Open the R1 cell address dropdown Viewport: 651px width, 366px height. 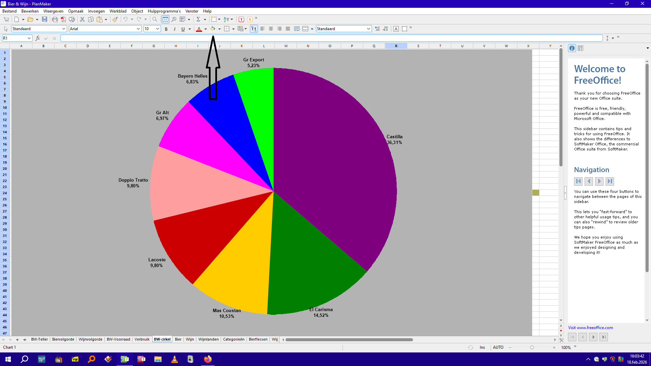29,38
